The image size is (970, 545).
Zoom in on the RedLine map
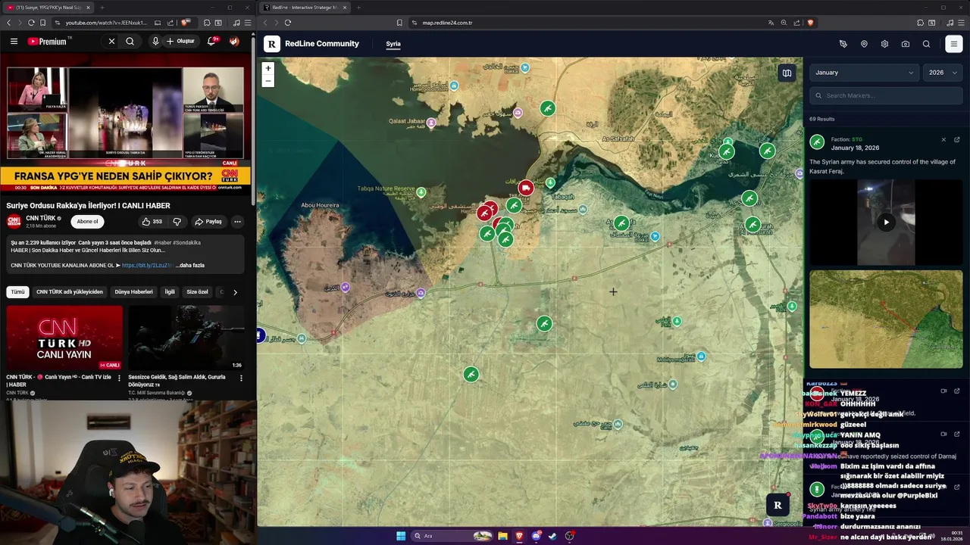[x=268, y=68]
